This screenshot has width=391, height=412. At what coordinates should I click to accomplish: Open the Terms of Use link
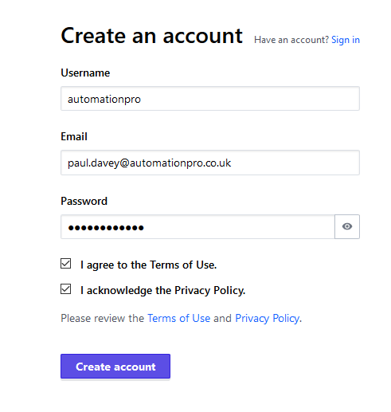pos(178,318)
